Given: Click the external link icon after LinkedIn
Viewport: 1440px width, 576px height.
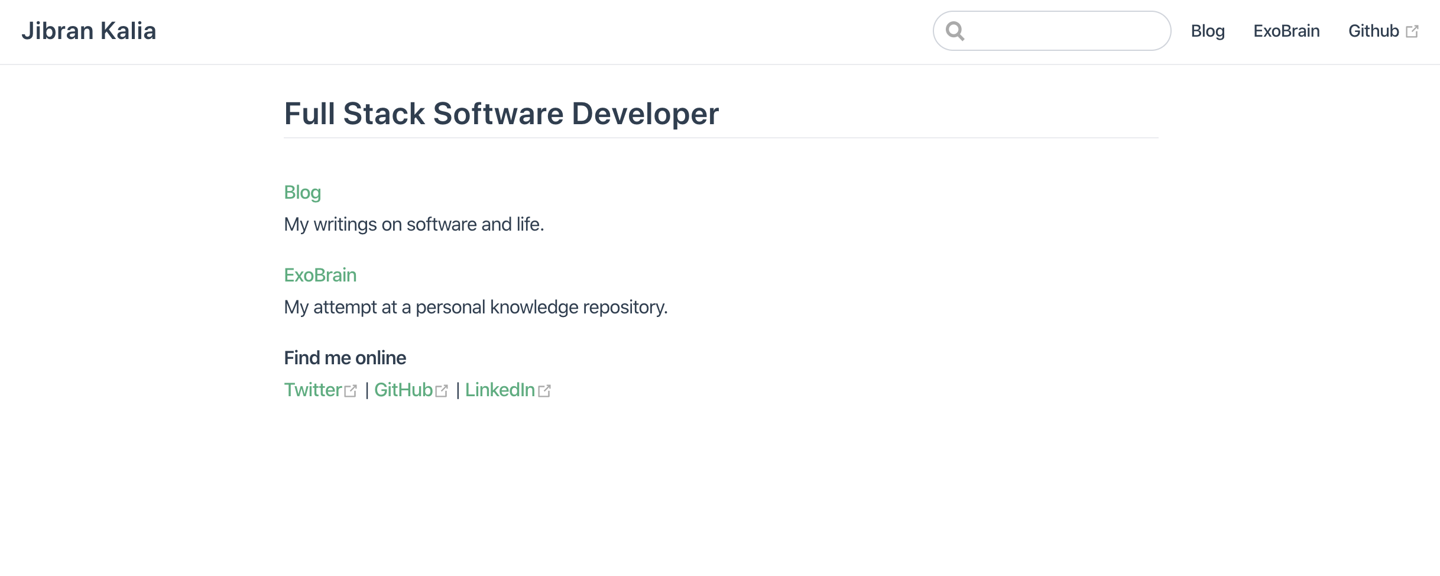Looking at the screenshot, I should [544, 391].
